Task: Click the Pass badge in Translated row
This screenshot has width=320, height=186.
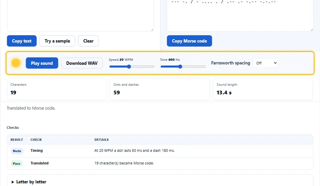Action: coord(17,163)
